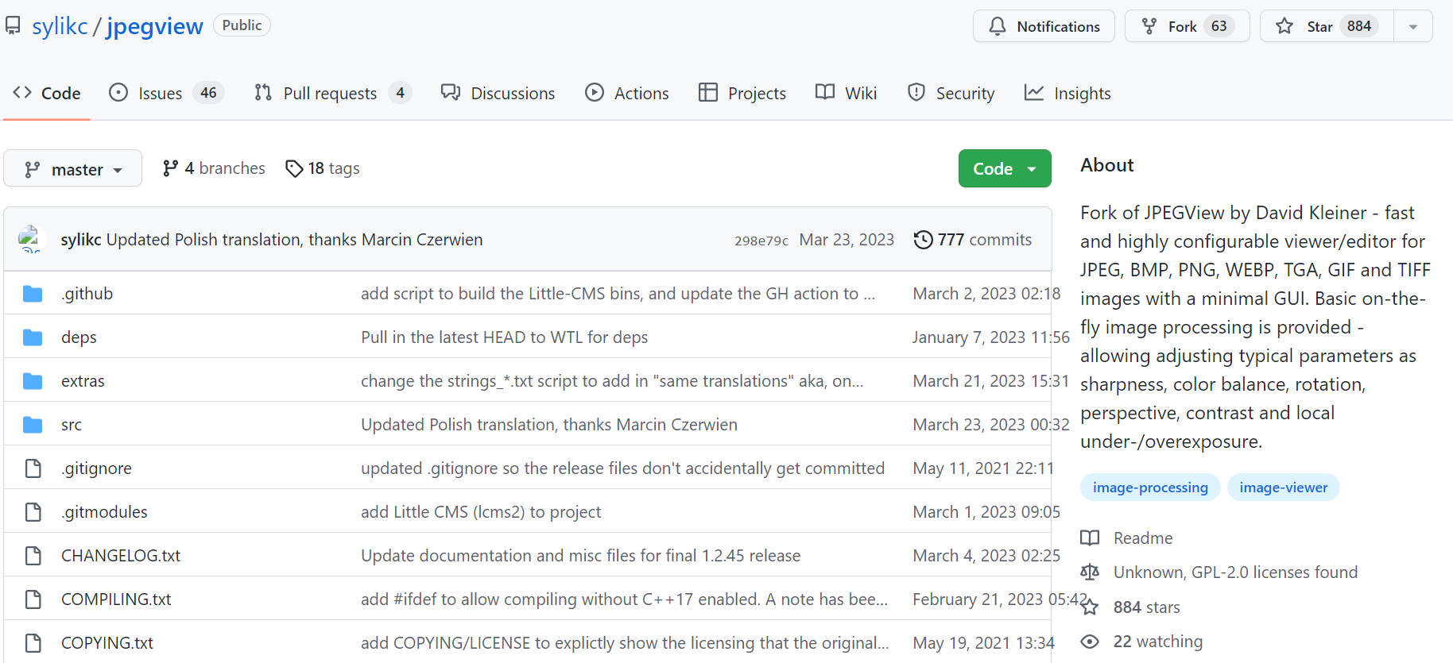Open the Insights tab

(1067, 93)
